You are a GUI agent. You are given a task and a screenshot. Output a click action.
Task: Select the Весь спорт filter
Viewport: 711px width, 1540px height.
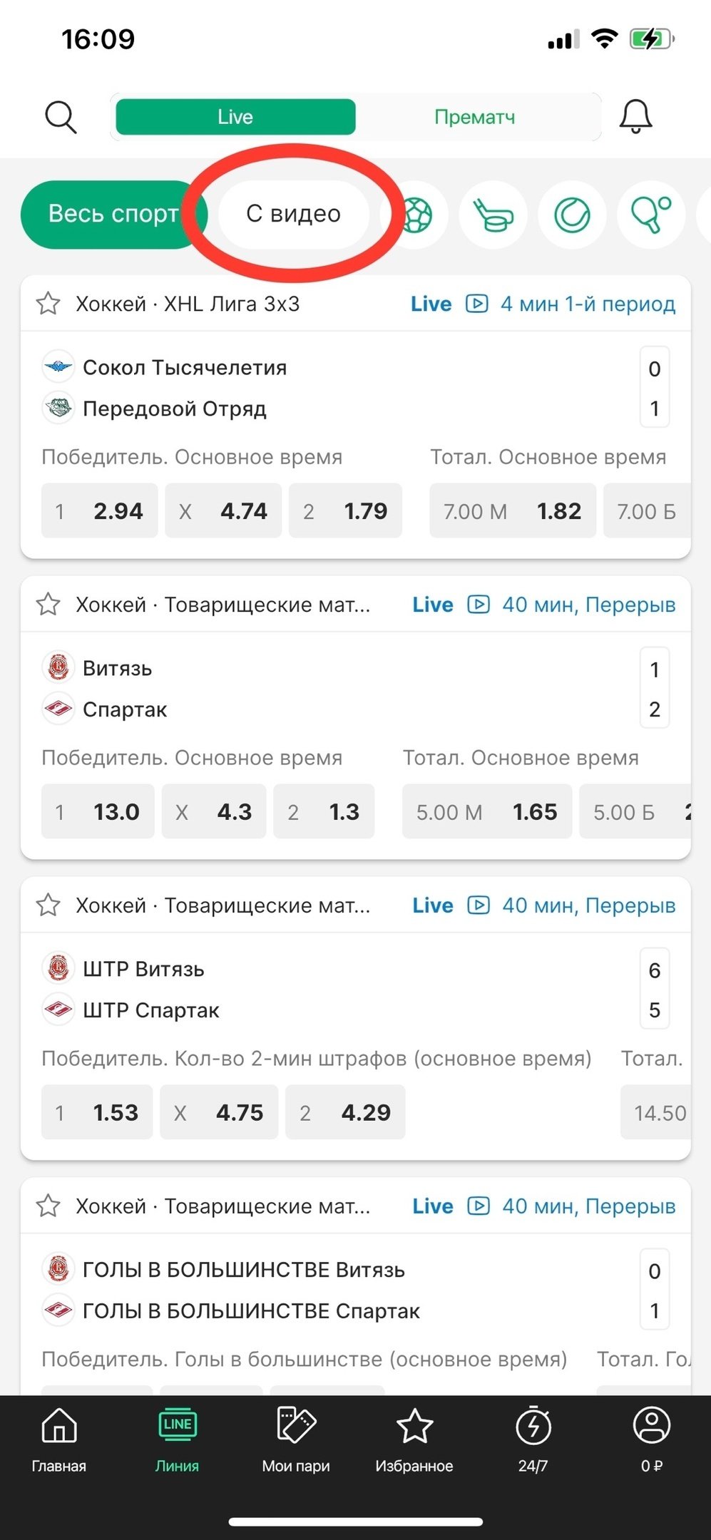113,214
